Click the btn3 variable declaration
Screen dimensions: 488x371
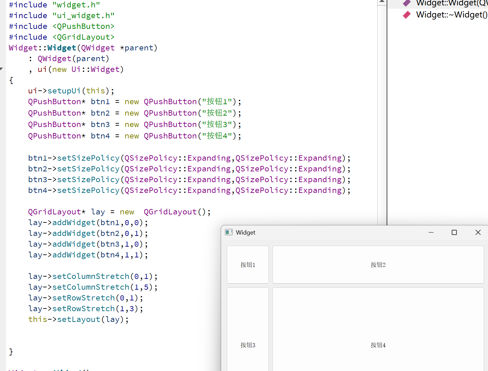click(x=100, y=124)
